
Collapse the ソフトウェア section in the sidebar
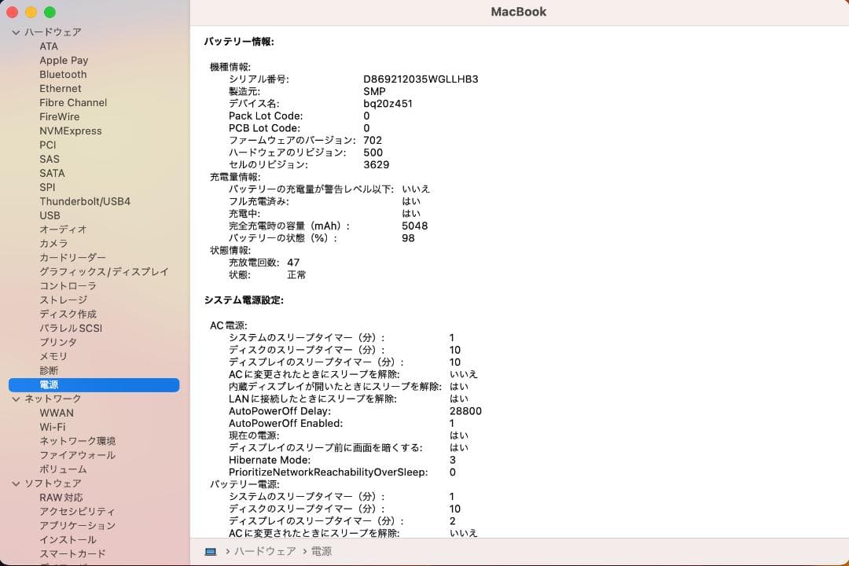[14, 483]
